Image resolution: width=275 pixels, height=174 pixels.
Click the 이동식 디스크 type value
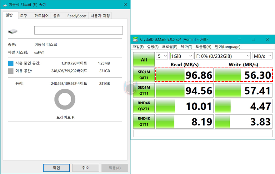click(x=46, y=45)
